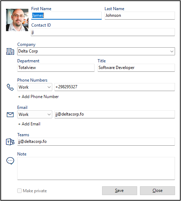This screenshot has width=181, height=201.
Task: Click the Company label text
Action: coord(26,44)
